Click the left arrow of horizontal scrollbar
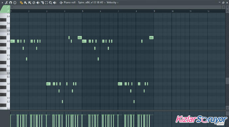 (x=12, y=7)
